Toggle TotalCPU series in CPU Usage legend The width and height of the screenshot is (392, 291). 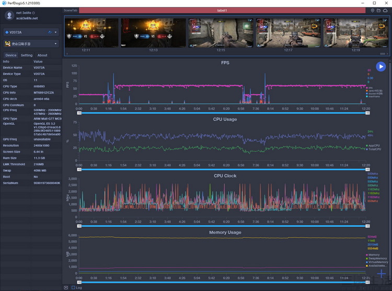point(374,149)
